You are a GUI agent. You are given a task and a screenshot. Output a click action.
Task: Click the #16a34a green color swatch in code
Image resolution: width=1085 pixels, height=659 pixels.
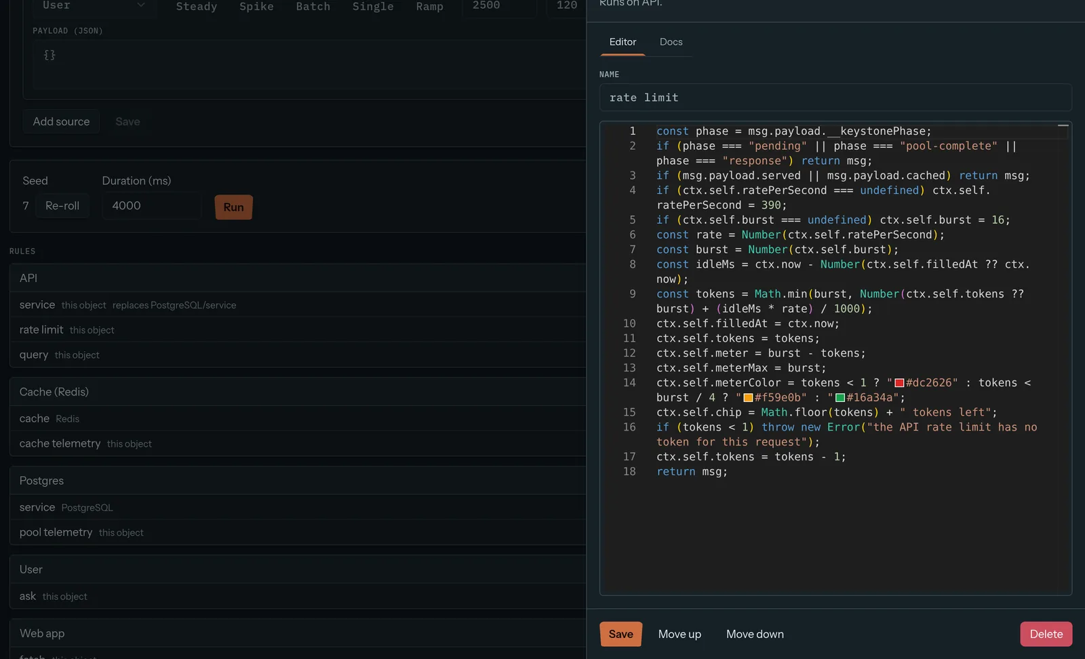(840, 398)
